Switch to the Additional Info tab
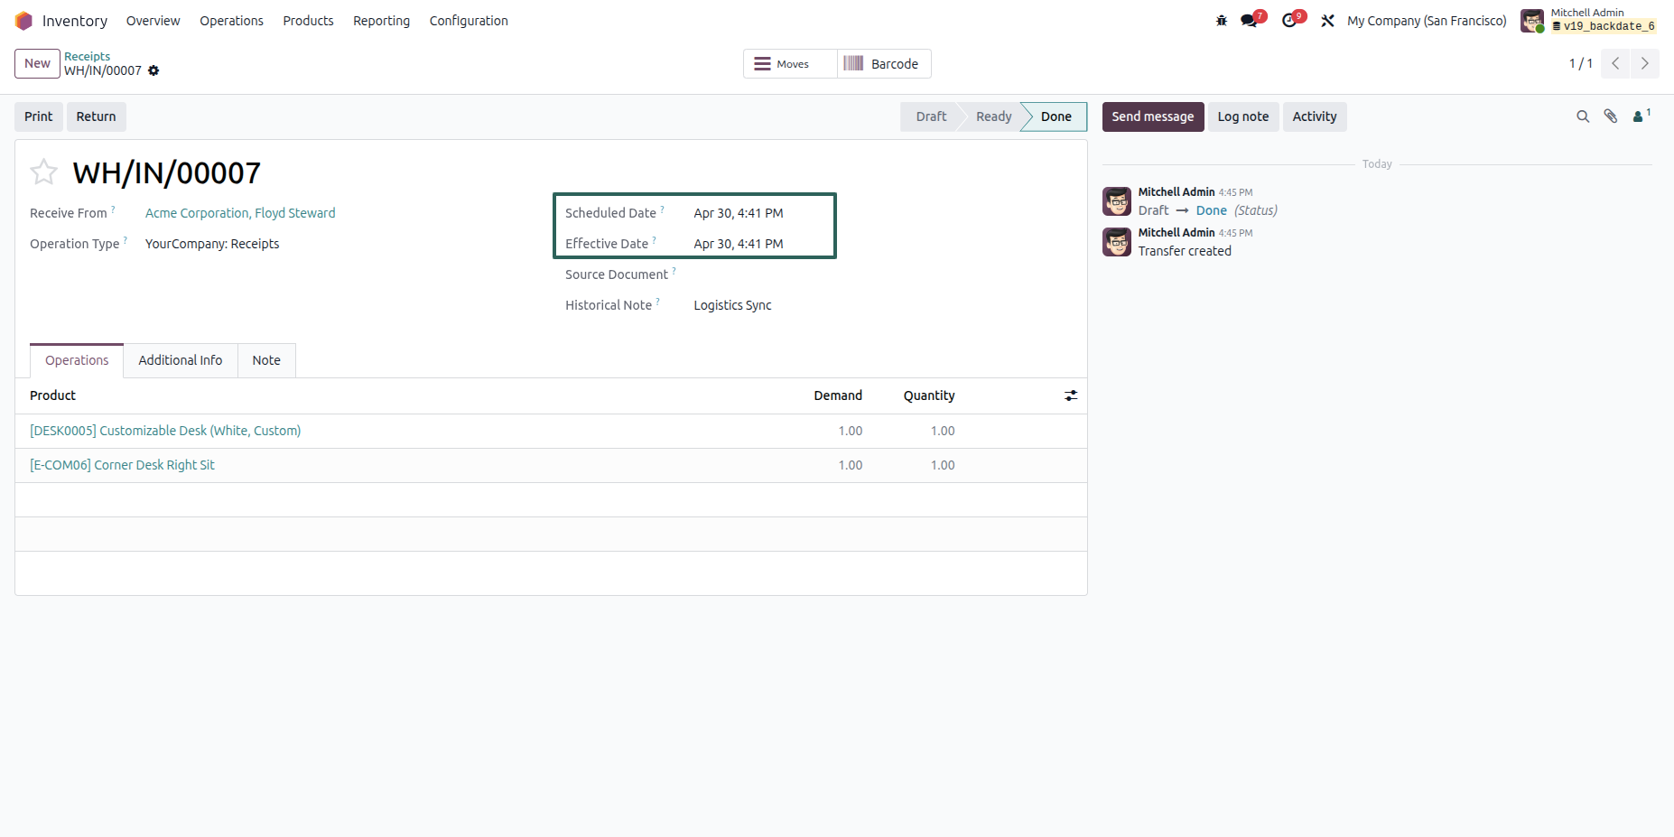This screenshot has height=837, width=1674. [x=181, y=360]
